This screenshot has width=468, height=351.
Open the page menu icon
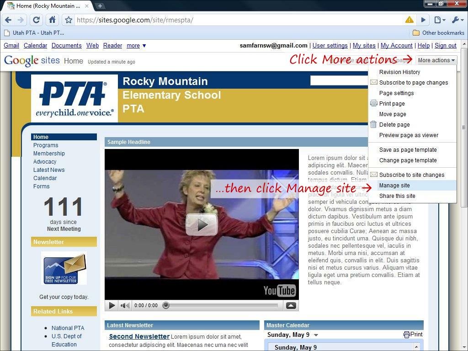pos(440,20)
